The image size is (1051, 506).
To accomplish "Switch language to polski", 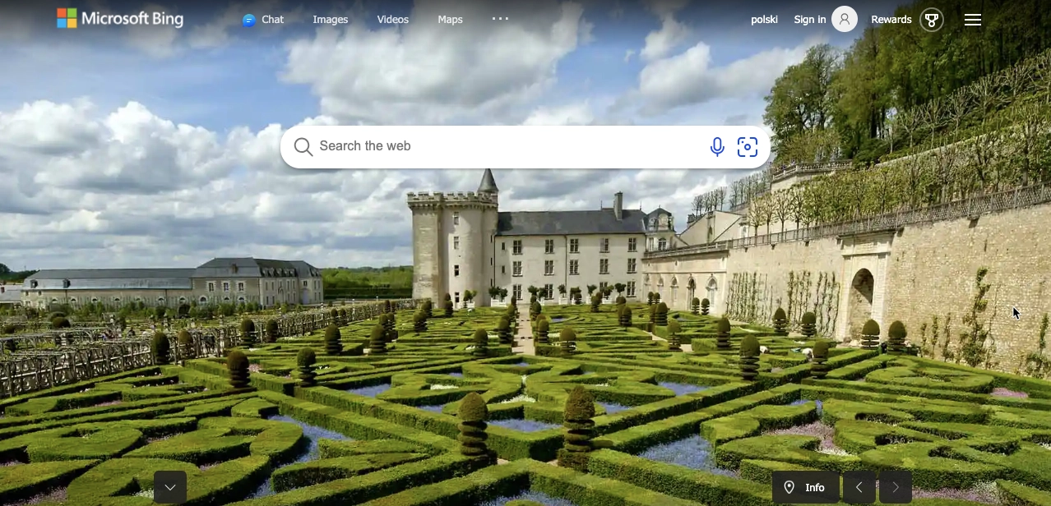I will coord(764,20).
